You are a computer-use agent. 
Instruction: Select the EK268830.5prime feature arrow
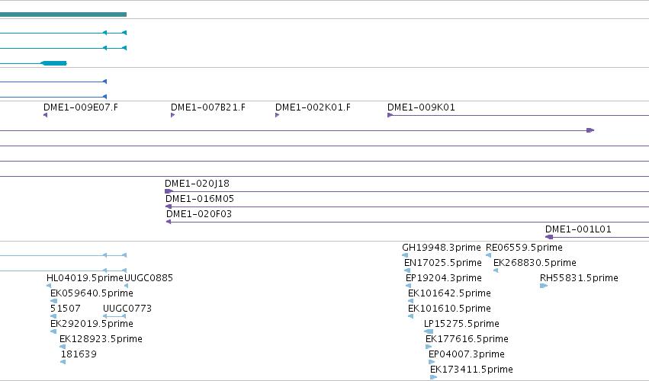(496, 271)
